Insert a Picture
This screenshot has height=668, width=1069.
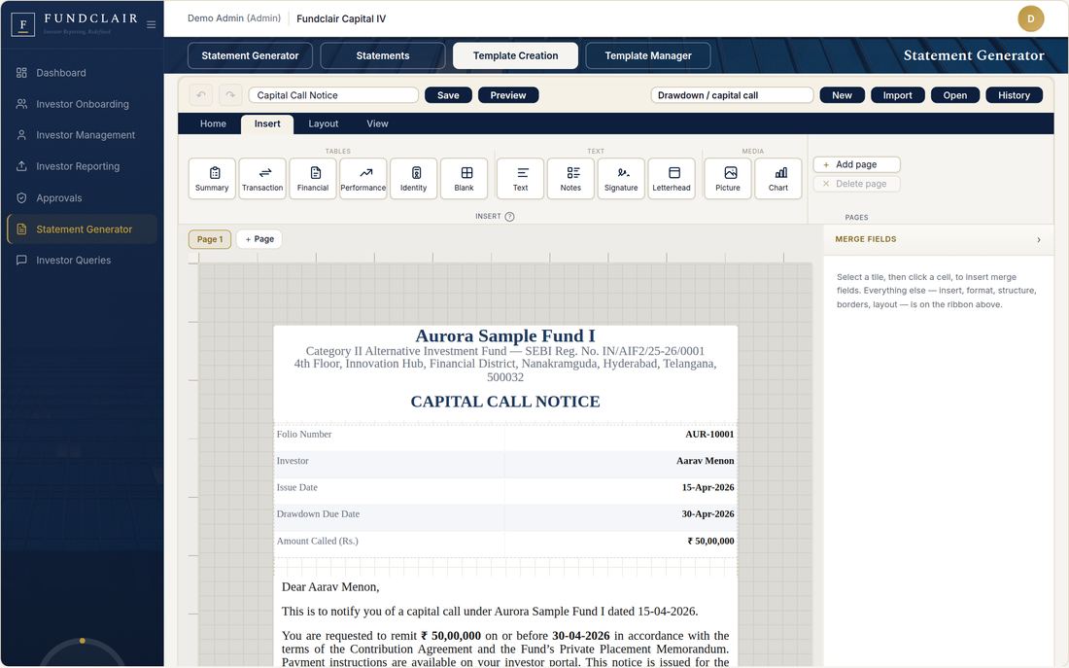pyautogui.click(x=728, y=179)
